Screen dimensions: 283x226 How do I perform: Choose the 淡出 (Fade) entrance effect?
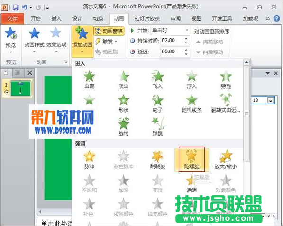[123, 79]
